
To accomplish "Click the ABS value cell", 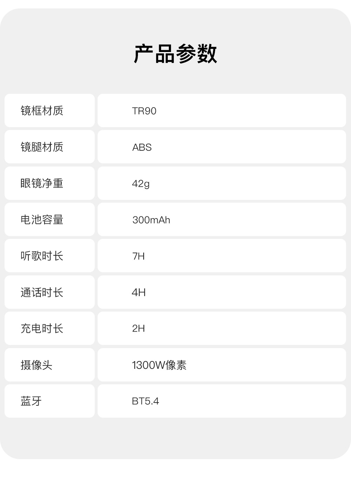I will coord(222,147).
